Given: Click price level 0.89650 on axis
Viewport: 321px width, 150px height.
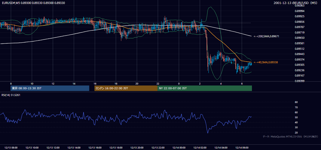Looking at the screenshot, I should pyautogui.click(x=300, y=38).
